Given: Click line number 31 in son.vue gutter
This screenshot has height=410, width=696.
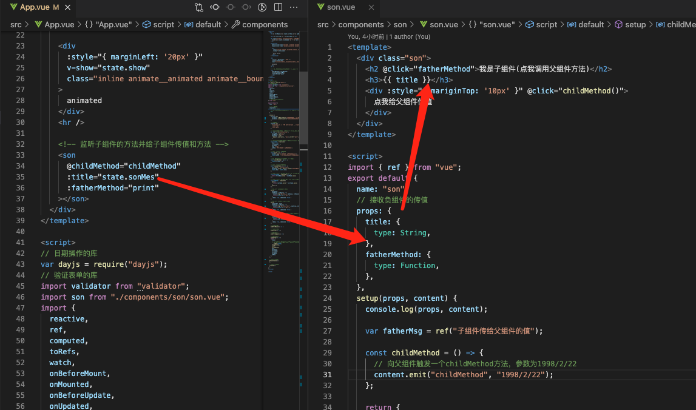Looking at the screenshot, I should pyautogui.click(x=327, y=374).
